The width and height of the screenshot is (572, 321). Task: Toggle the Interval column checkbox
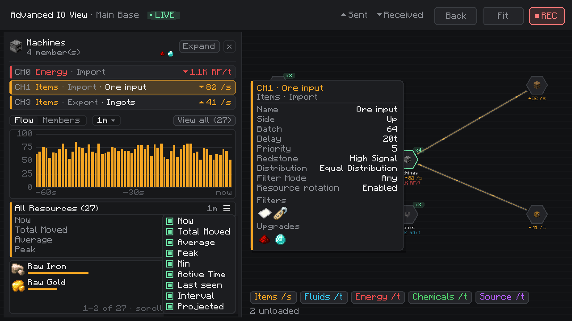[170, 296]
